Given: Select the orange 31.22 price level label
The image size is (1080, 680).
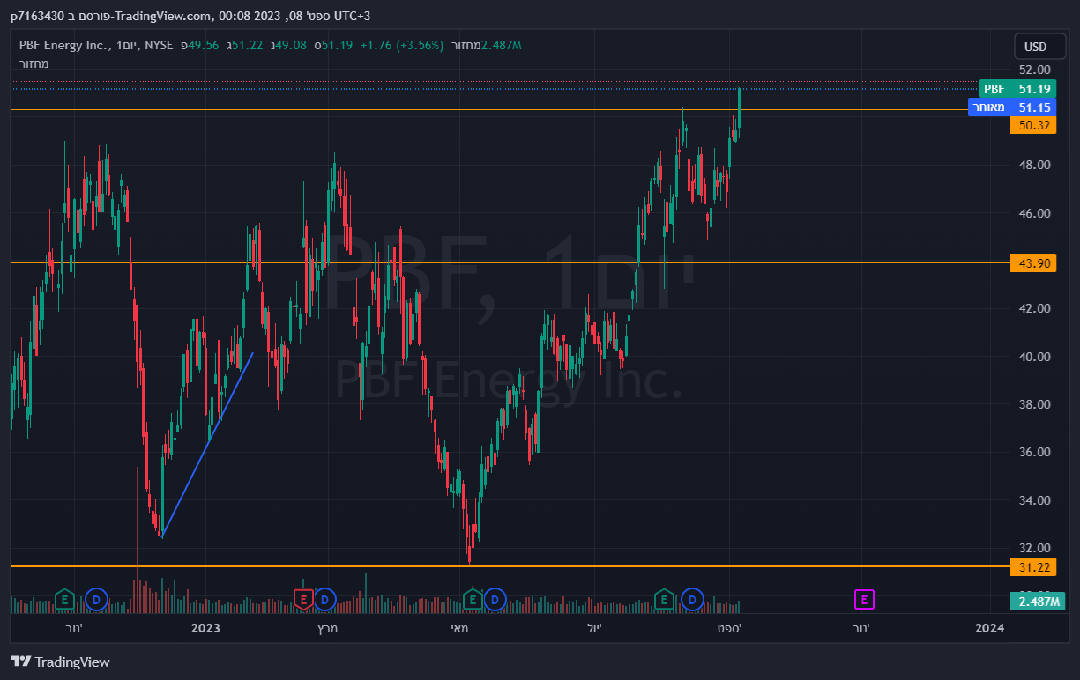Looking at the screenshot, I should (1032, 567).
